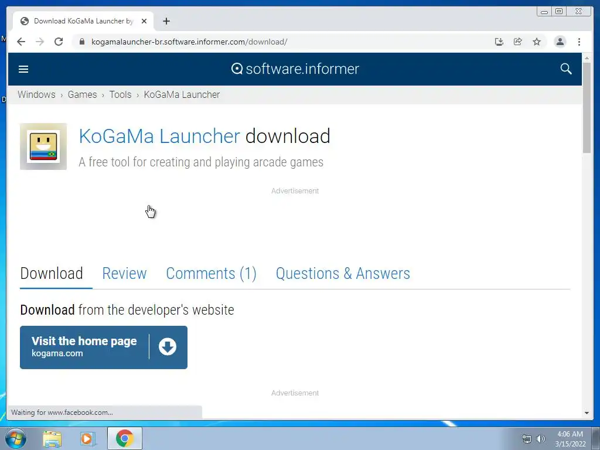Reload the current page
The image size is (600, 450).
click(x=59, y=42)
